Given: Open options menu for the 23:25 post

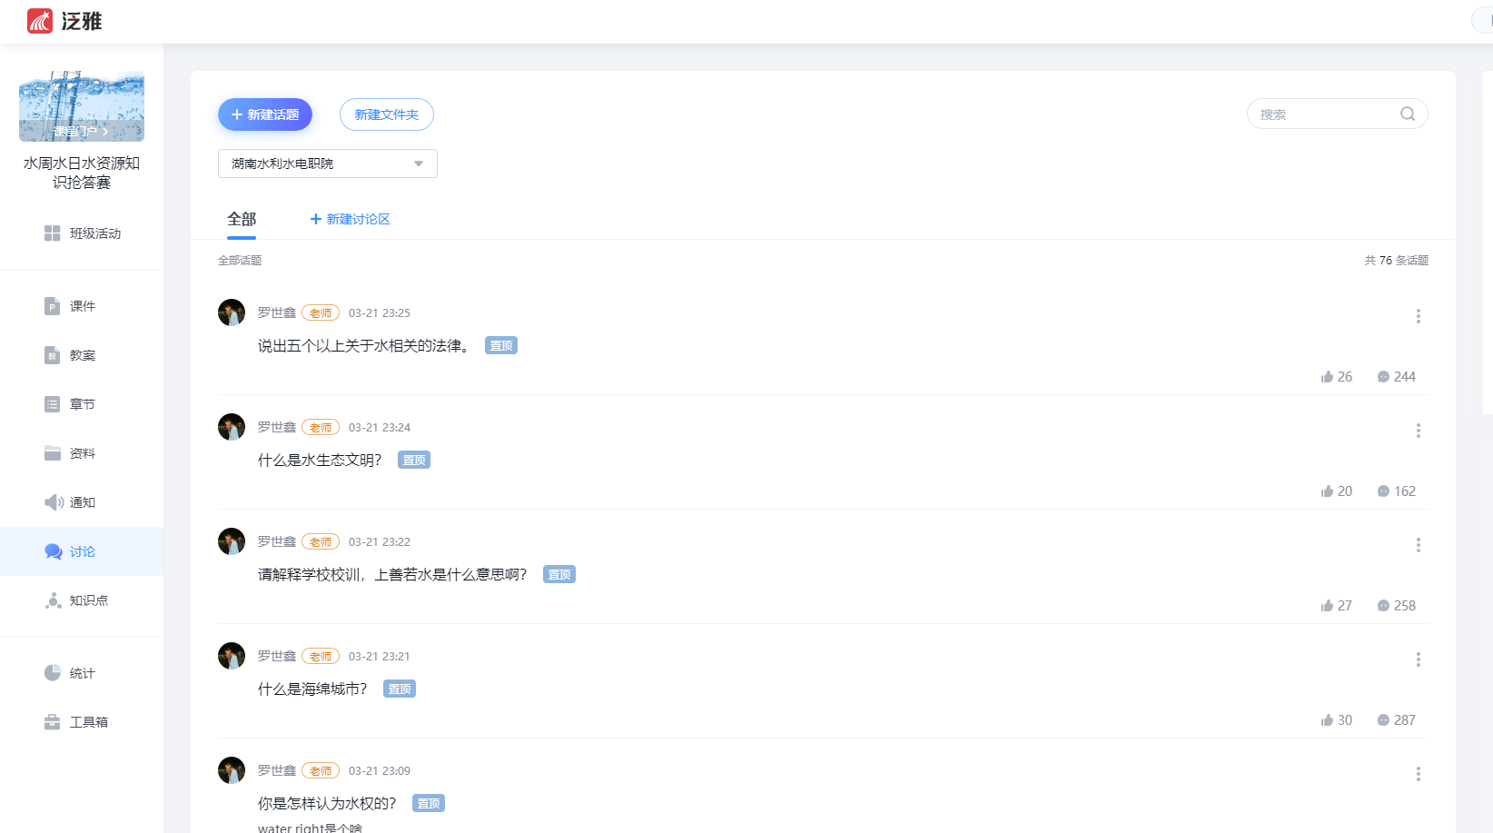Looking at the screenshot, I should (1418, 316).
